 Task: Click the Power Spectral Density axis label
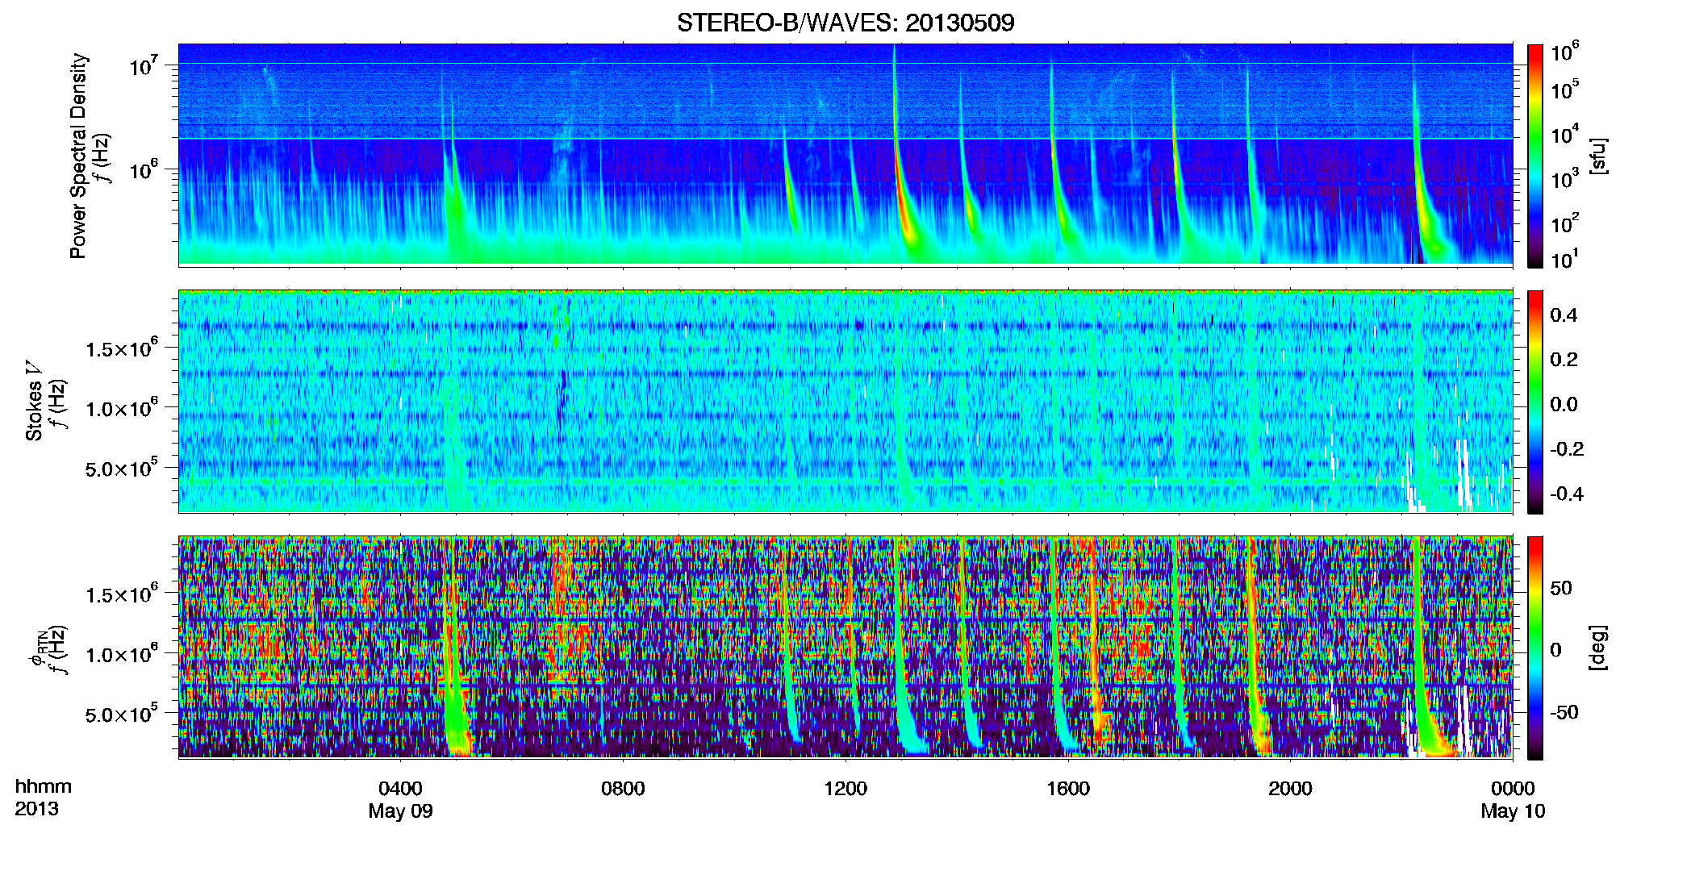click(78, 156)
